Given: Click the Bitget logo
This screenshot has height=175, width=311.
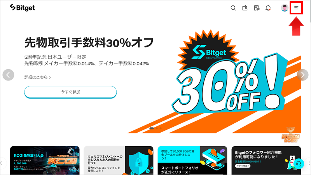Looking at the screenshot, I should click(x=22, y=8).
